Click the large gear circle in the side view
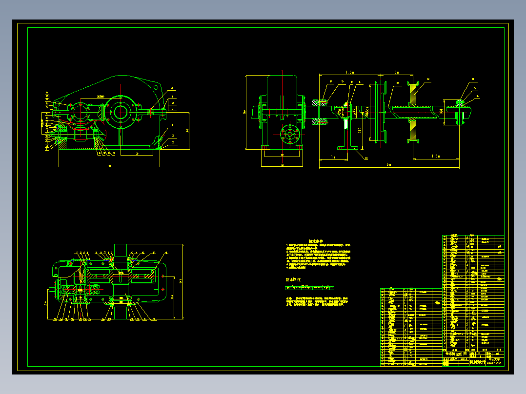 [x=121, y=112]
